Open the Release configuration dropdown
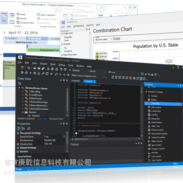Image resolution: width=183 pixels, height=183 pixels. tap(88, 71)
